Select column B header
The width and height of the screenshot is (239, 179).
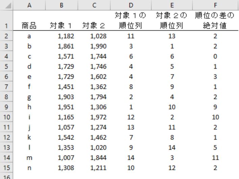click(x=62, y=5)
